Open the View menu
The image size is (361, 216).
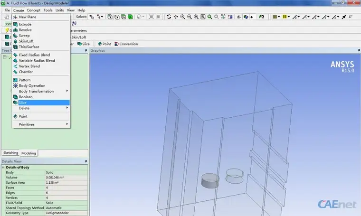click(x=71, y=10)
